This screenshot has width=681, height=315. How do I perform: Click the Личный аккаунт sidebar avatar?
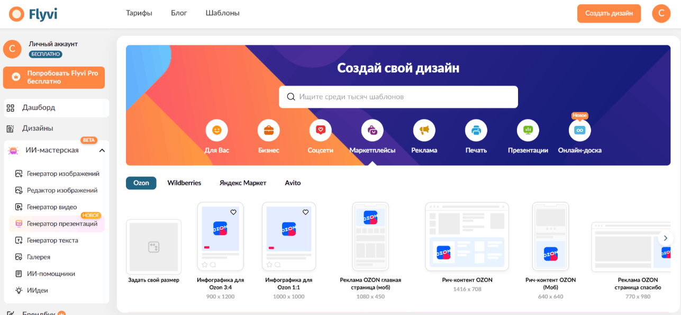12,49
